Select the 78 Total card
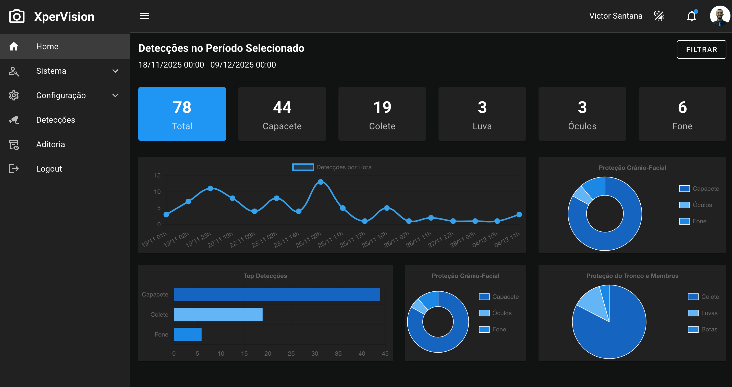The width and height of the screenshot is (732, 387). tap(182, 114)
